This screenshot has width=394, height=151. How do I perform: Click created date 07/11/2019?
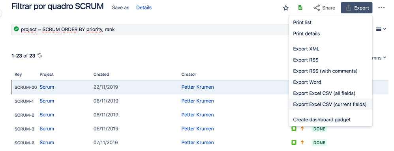105,142
